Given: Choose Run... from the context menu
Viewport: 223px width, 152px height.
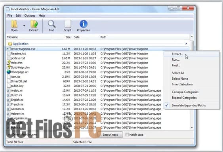Looking at the screenshot, I should [191, 60].
